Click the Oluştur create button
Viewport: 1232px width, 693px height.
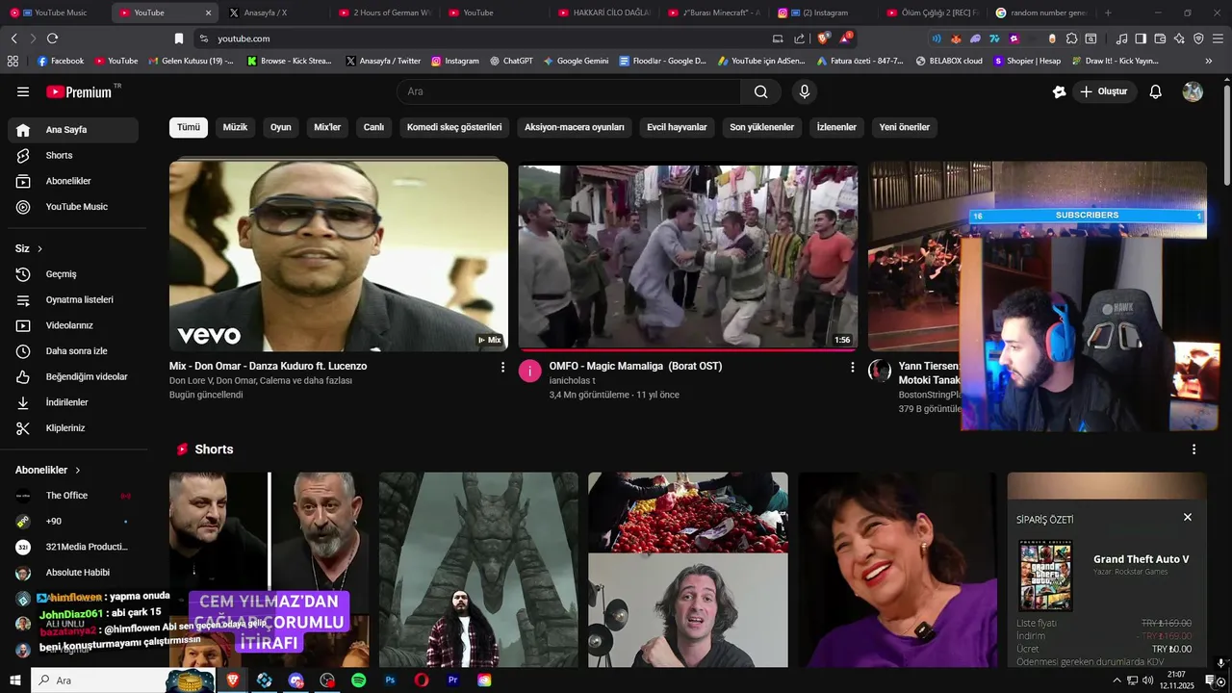point(1104,91)
